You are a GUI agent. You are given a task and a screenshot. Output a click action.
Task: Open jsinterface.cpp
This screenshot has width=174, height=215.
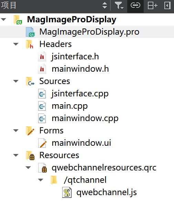click(x=80, y=94)
